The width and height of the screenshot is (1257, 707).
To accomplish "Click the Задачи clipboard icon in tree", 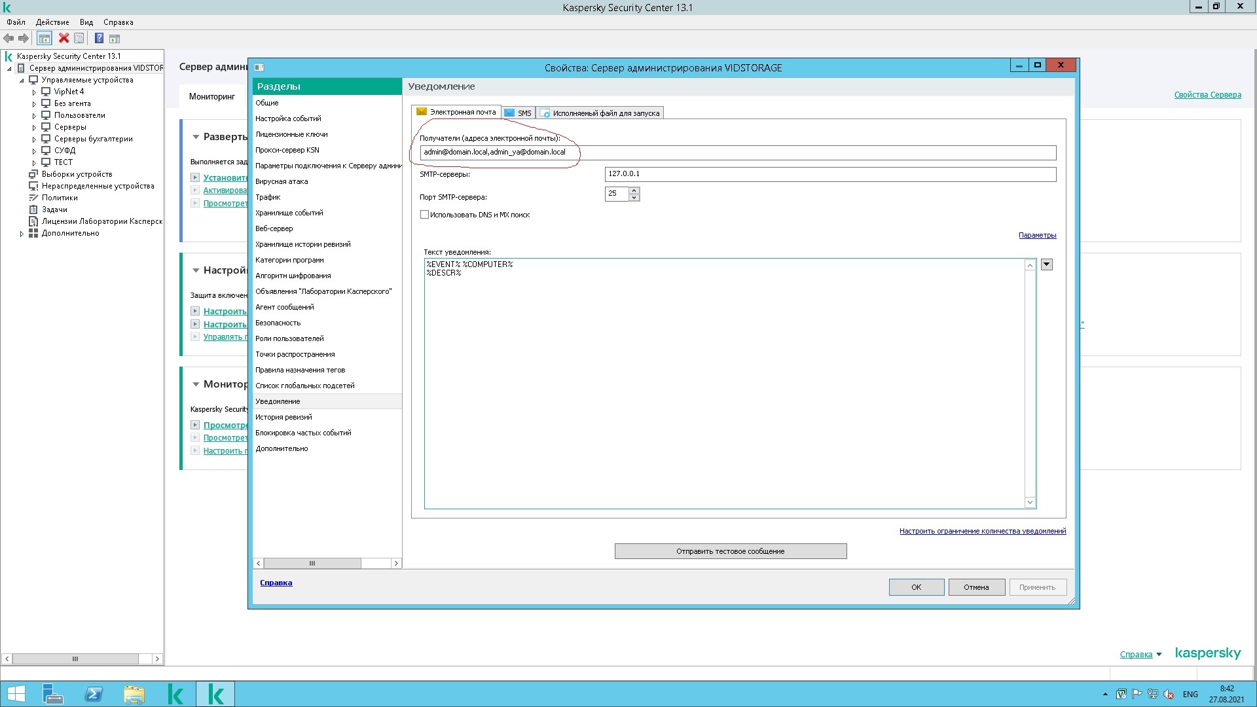I will tap(33, 209).
